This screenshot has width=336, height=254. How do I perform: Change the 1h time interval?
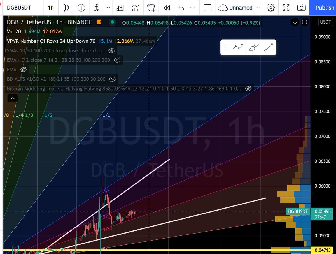(x=51, y=8)
